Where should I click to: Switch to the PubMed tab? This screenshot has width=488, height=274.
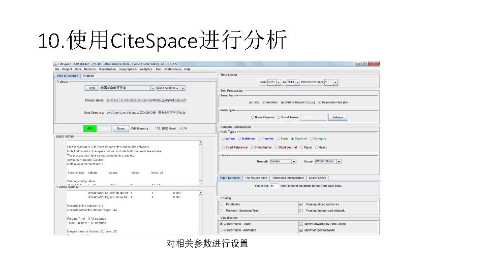tap(88, 76)
